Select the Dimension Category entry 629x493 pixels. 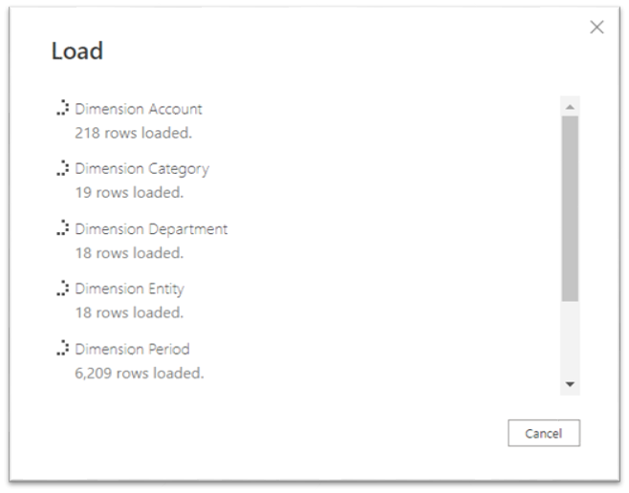click(x=141, y=169)
